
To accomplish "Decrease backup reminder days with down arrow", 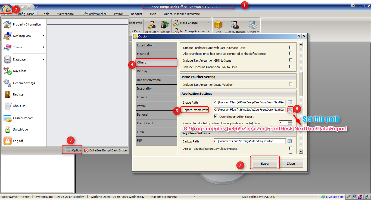I will pos(290,124).
